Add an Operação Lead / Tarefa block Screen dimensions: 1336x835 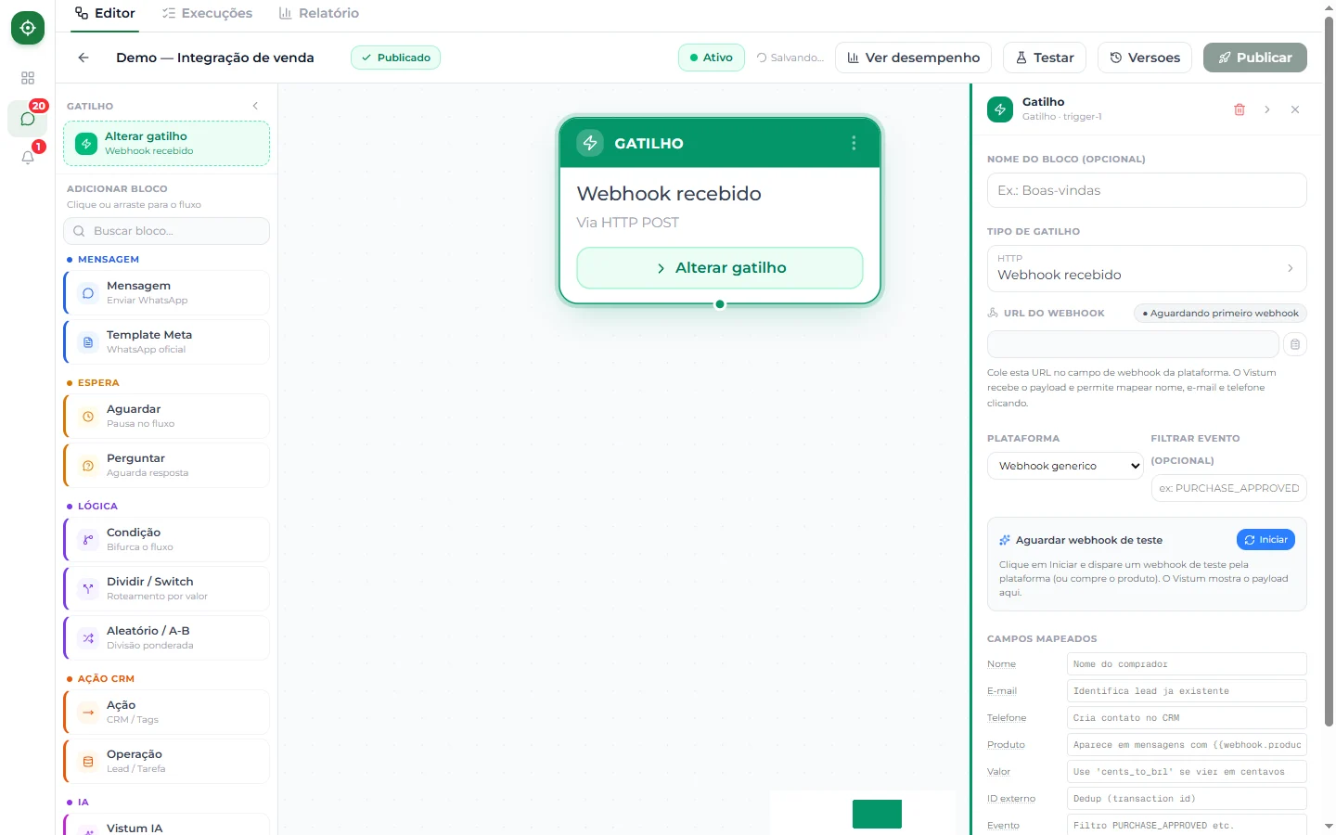(x=167, y=761)
